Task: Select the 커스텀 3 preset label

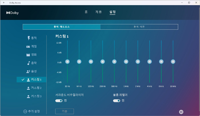Action: (36, 96)
